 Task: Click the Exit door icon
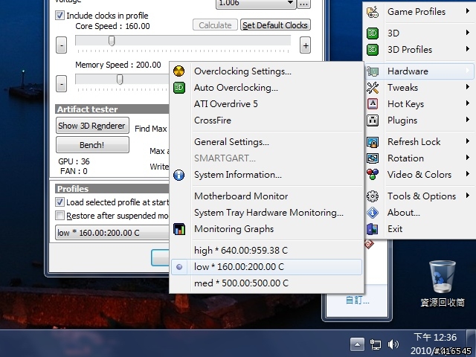[373, 229]
